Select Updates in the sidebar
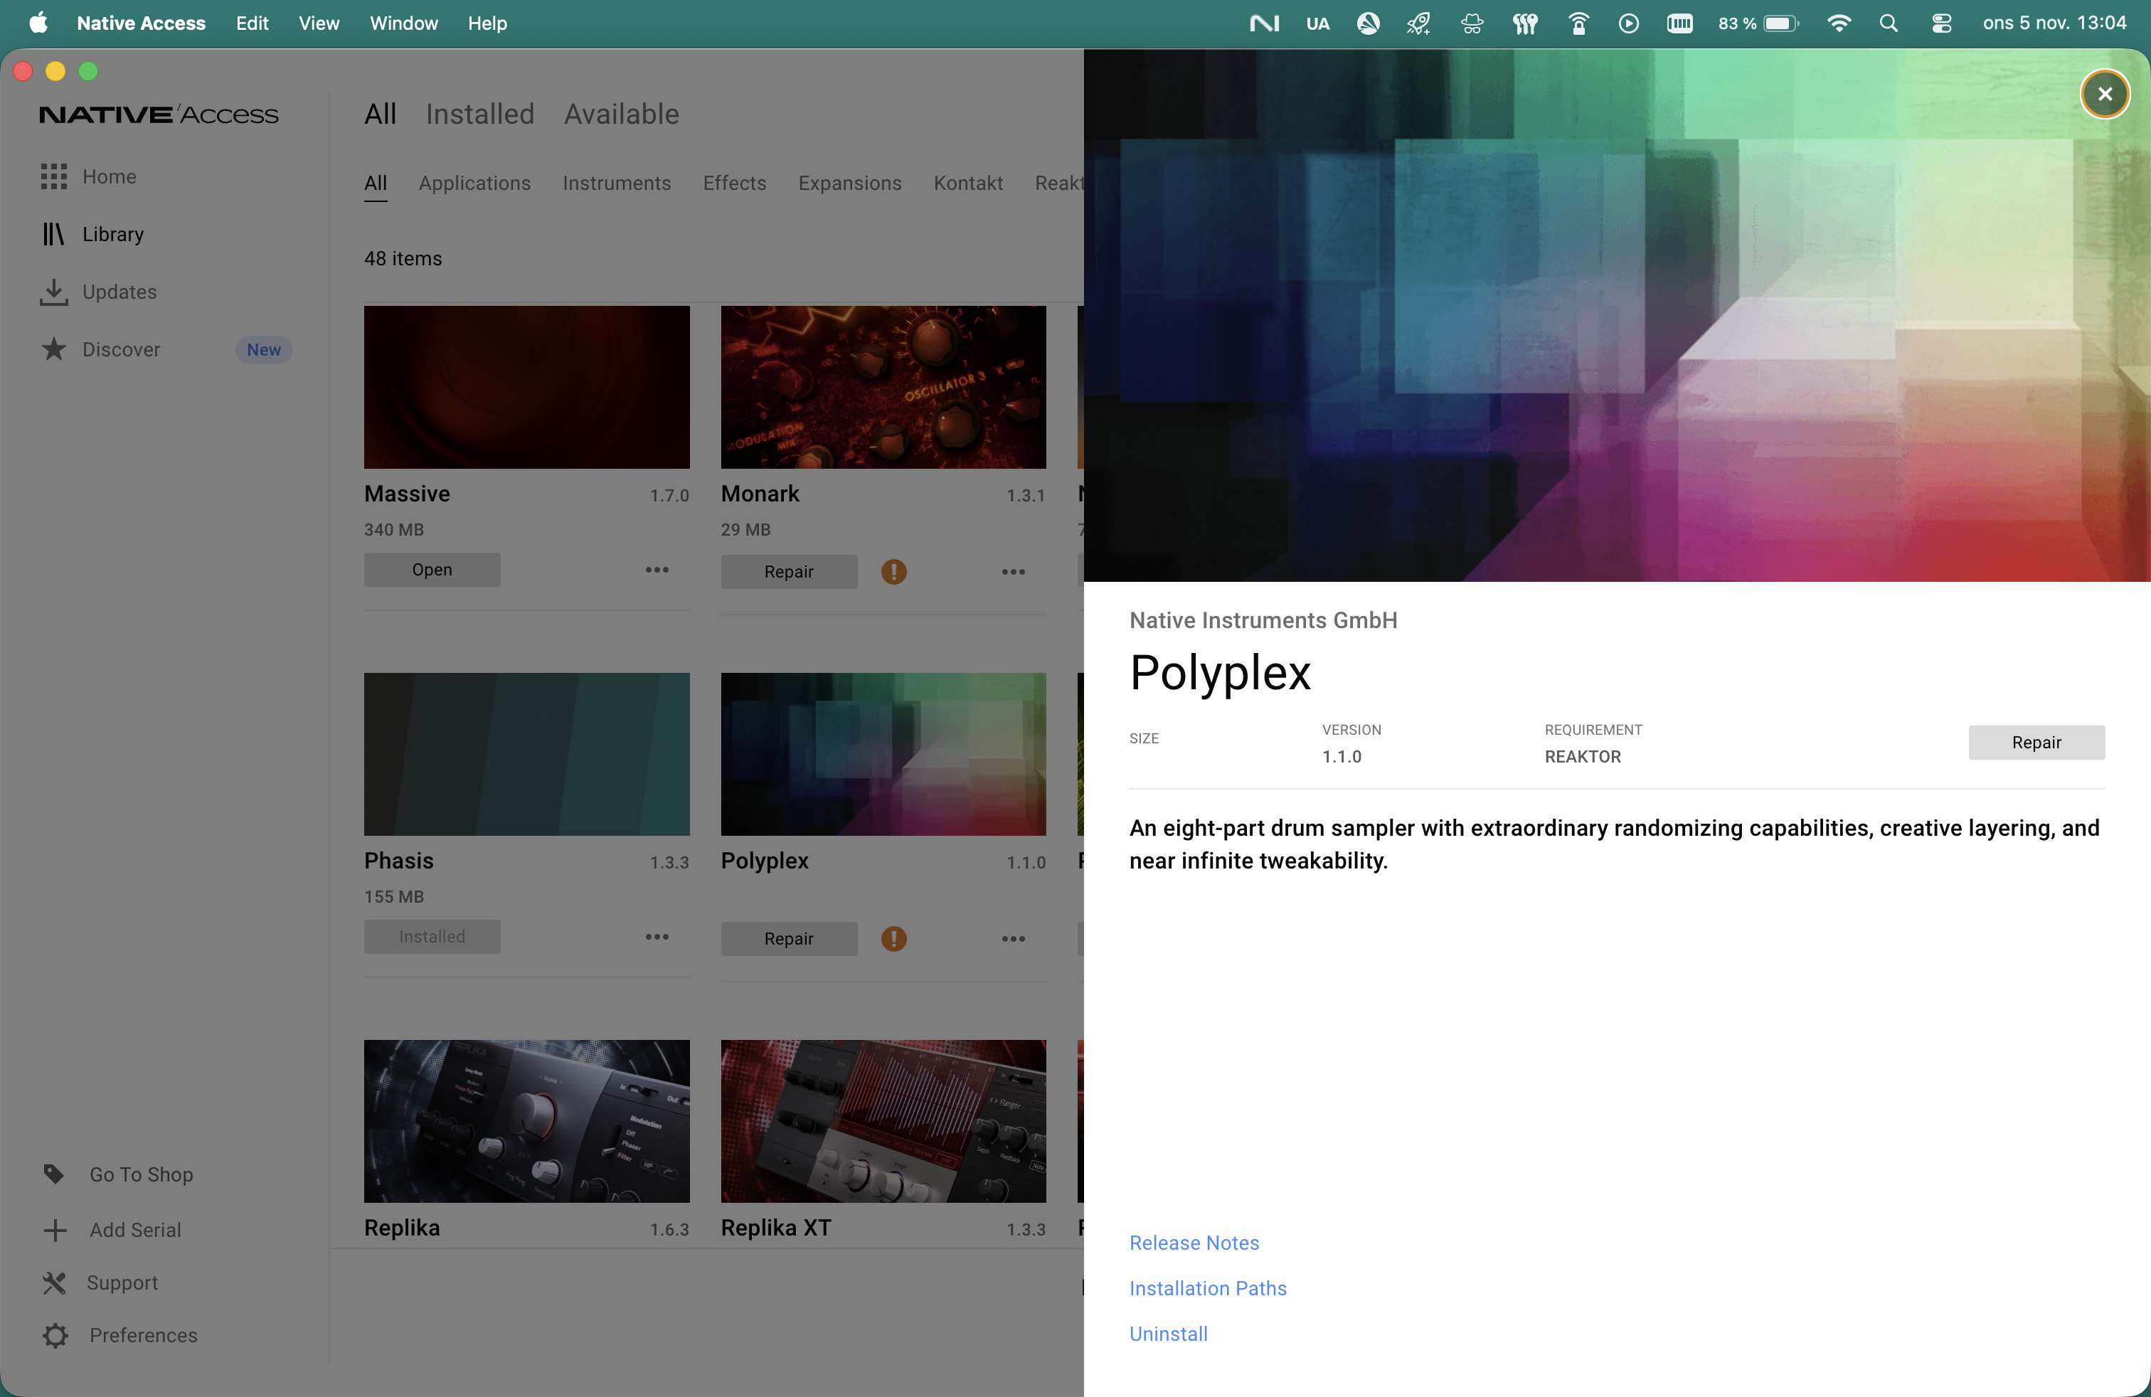Image resolution: width=2151 pixels, height=1397 pixels. tap(54, 291)
